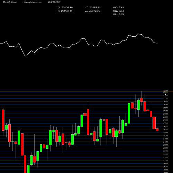Select the "OL: 1.69" reading
The image size is (173, 173).
pyautogui.click(x=118, y=15)
